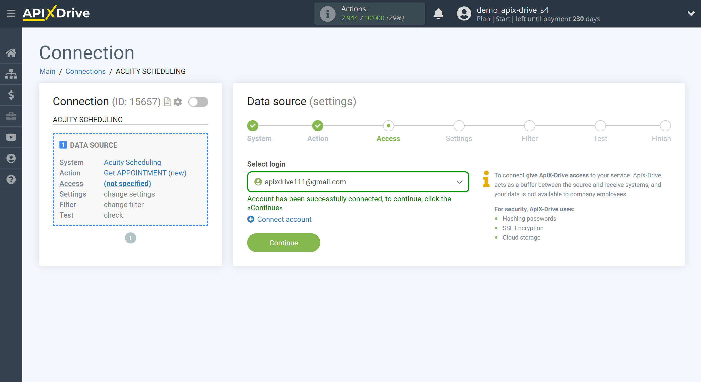This screenshot has height=382, width=701.
Task: Click the "check" test text
Action: (113, 215)
